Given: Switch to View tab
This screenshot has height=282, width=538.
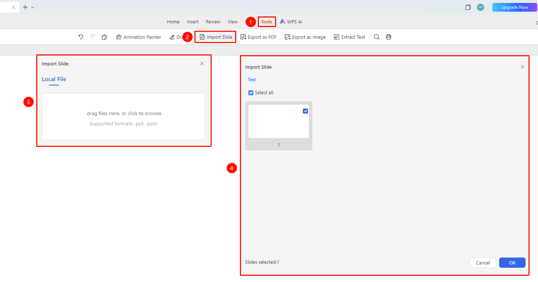Looking at the screenshot, I should [233, 22].
